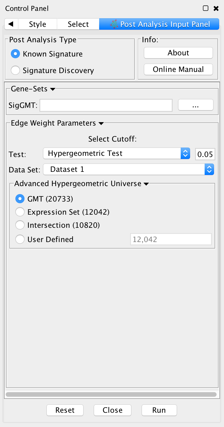This screenshot has height=427, width=224.
Task: Collapse the Edge Weight Parameters section
Action: point(101,123)
